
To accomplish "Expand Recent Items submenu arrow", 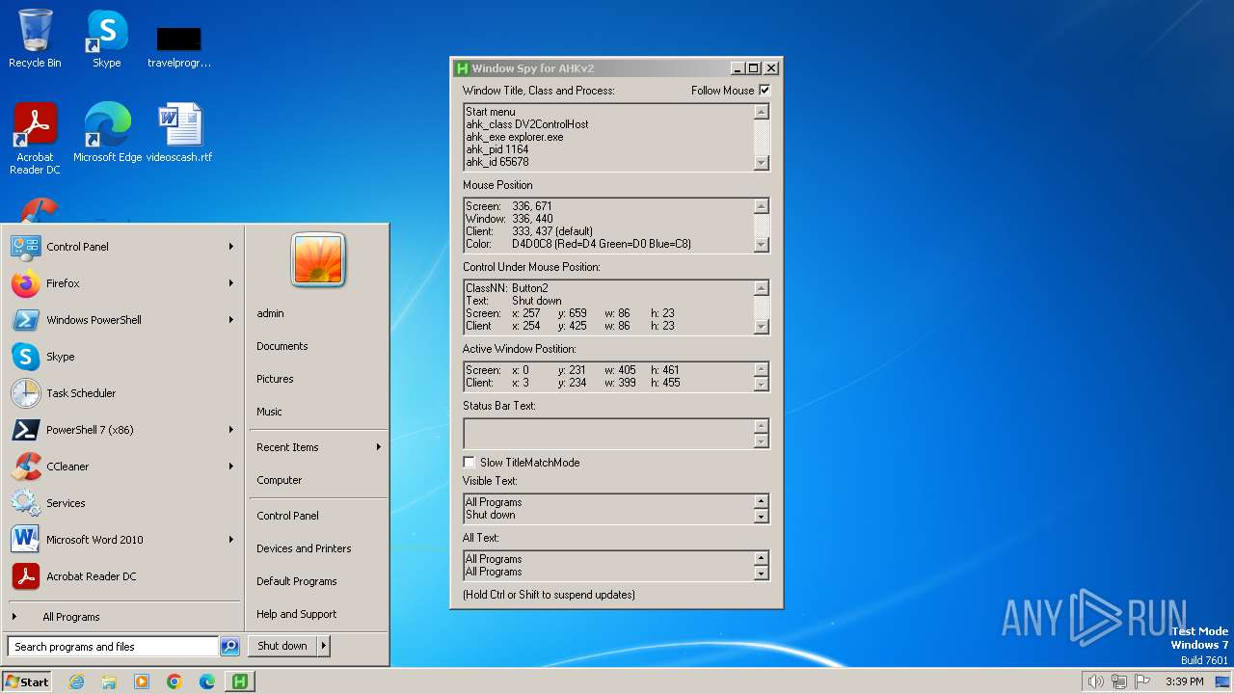I will (x=379, y=447).
